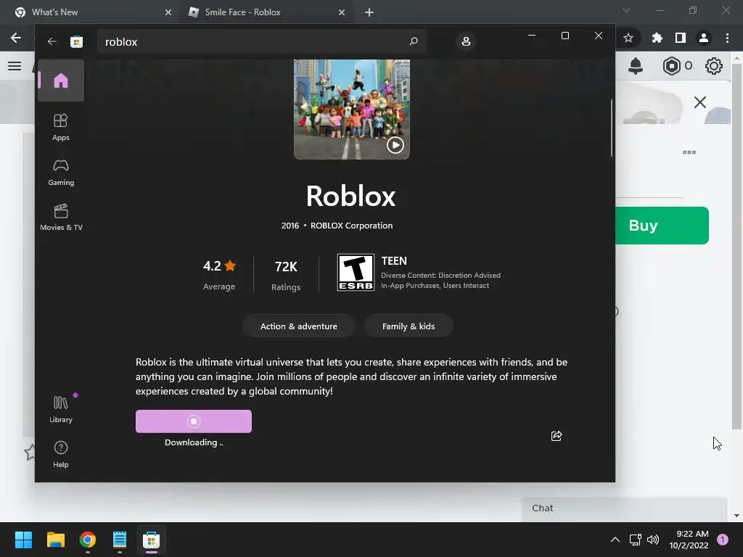Open the Home section in Microsoft Store
This screenshot has width=743, height=557.
click(x=61, y=81)
